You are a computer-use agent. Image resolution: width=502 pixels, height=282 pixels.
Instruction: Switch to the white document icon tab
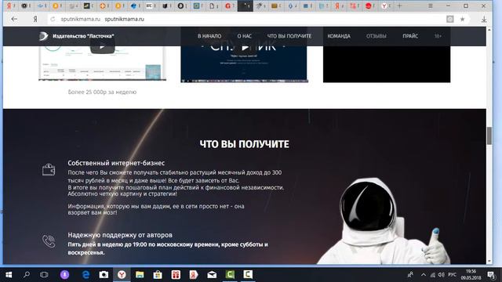213,5
